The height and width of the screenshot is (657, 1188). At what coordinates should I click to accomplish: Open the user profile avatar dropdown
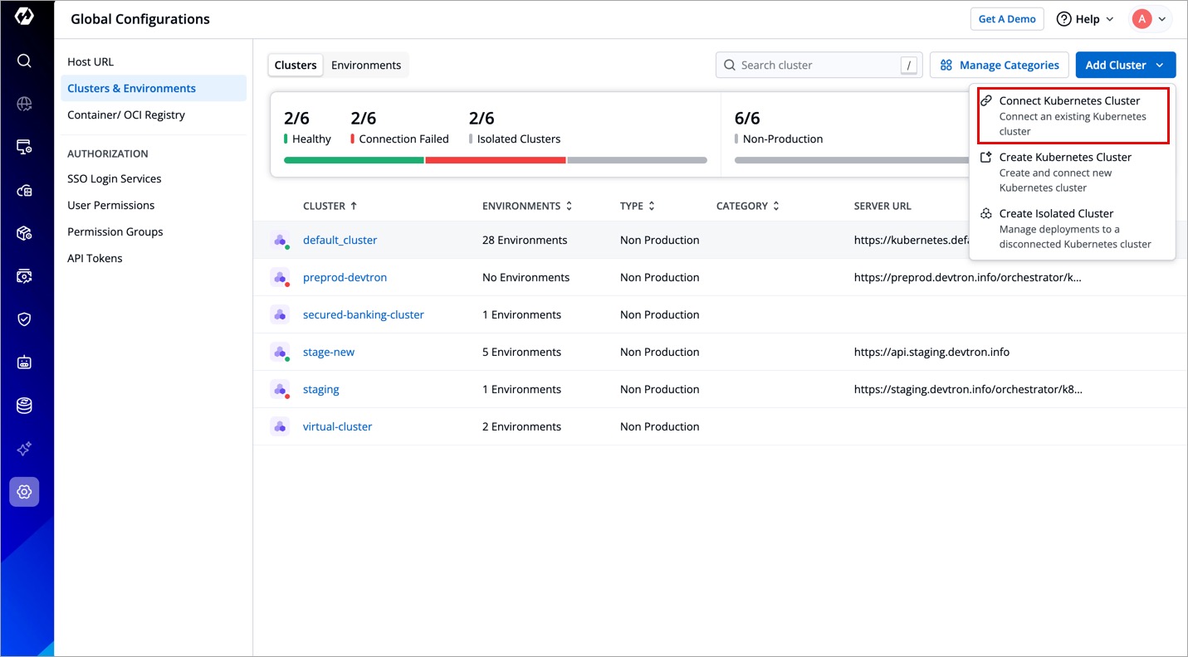point(1151,19)
